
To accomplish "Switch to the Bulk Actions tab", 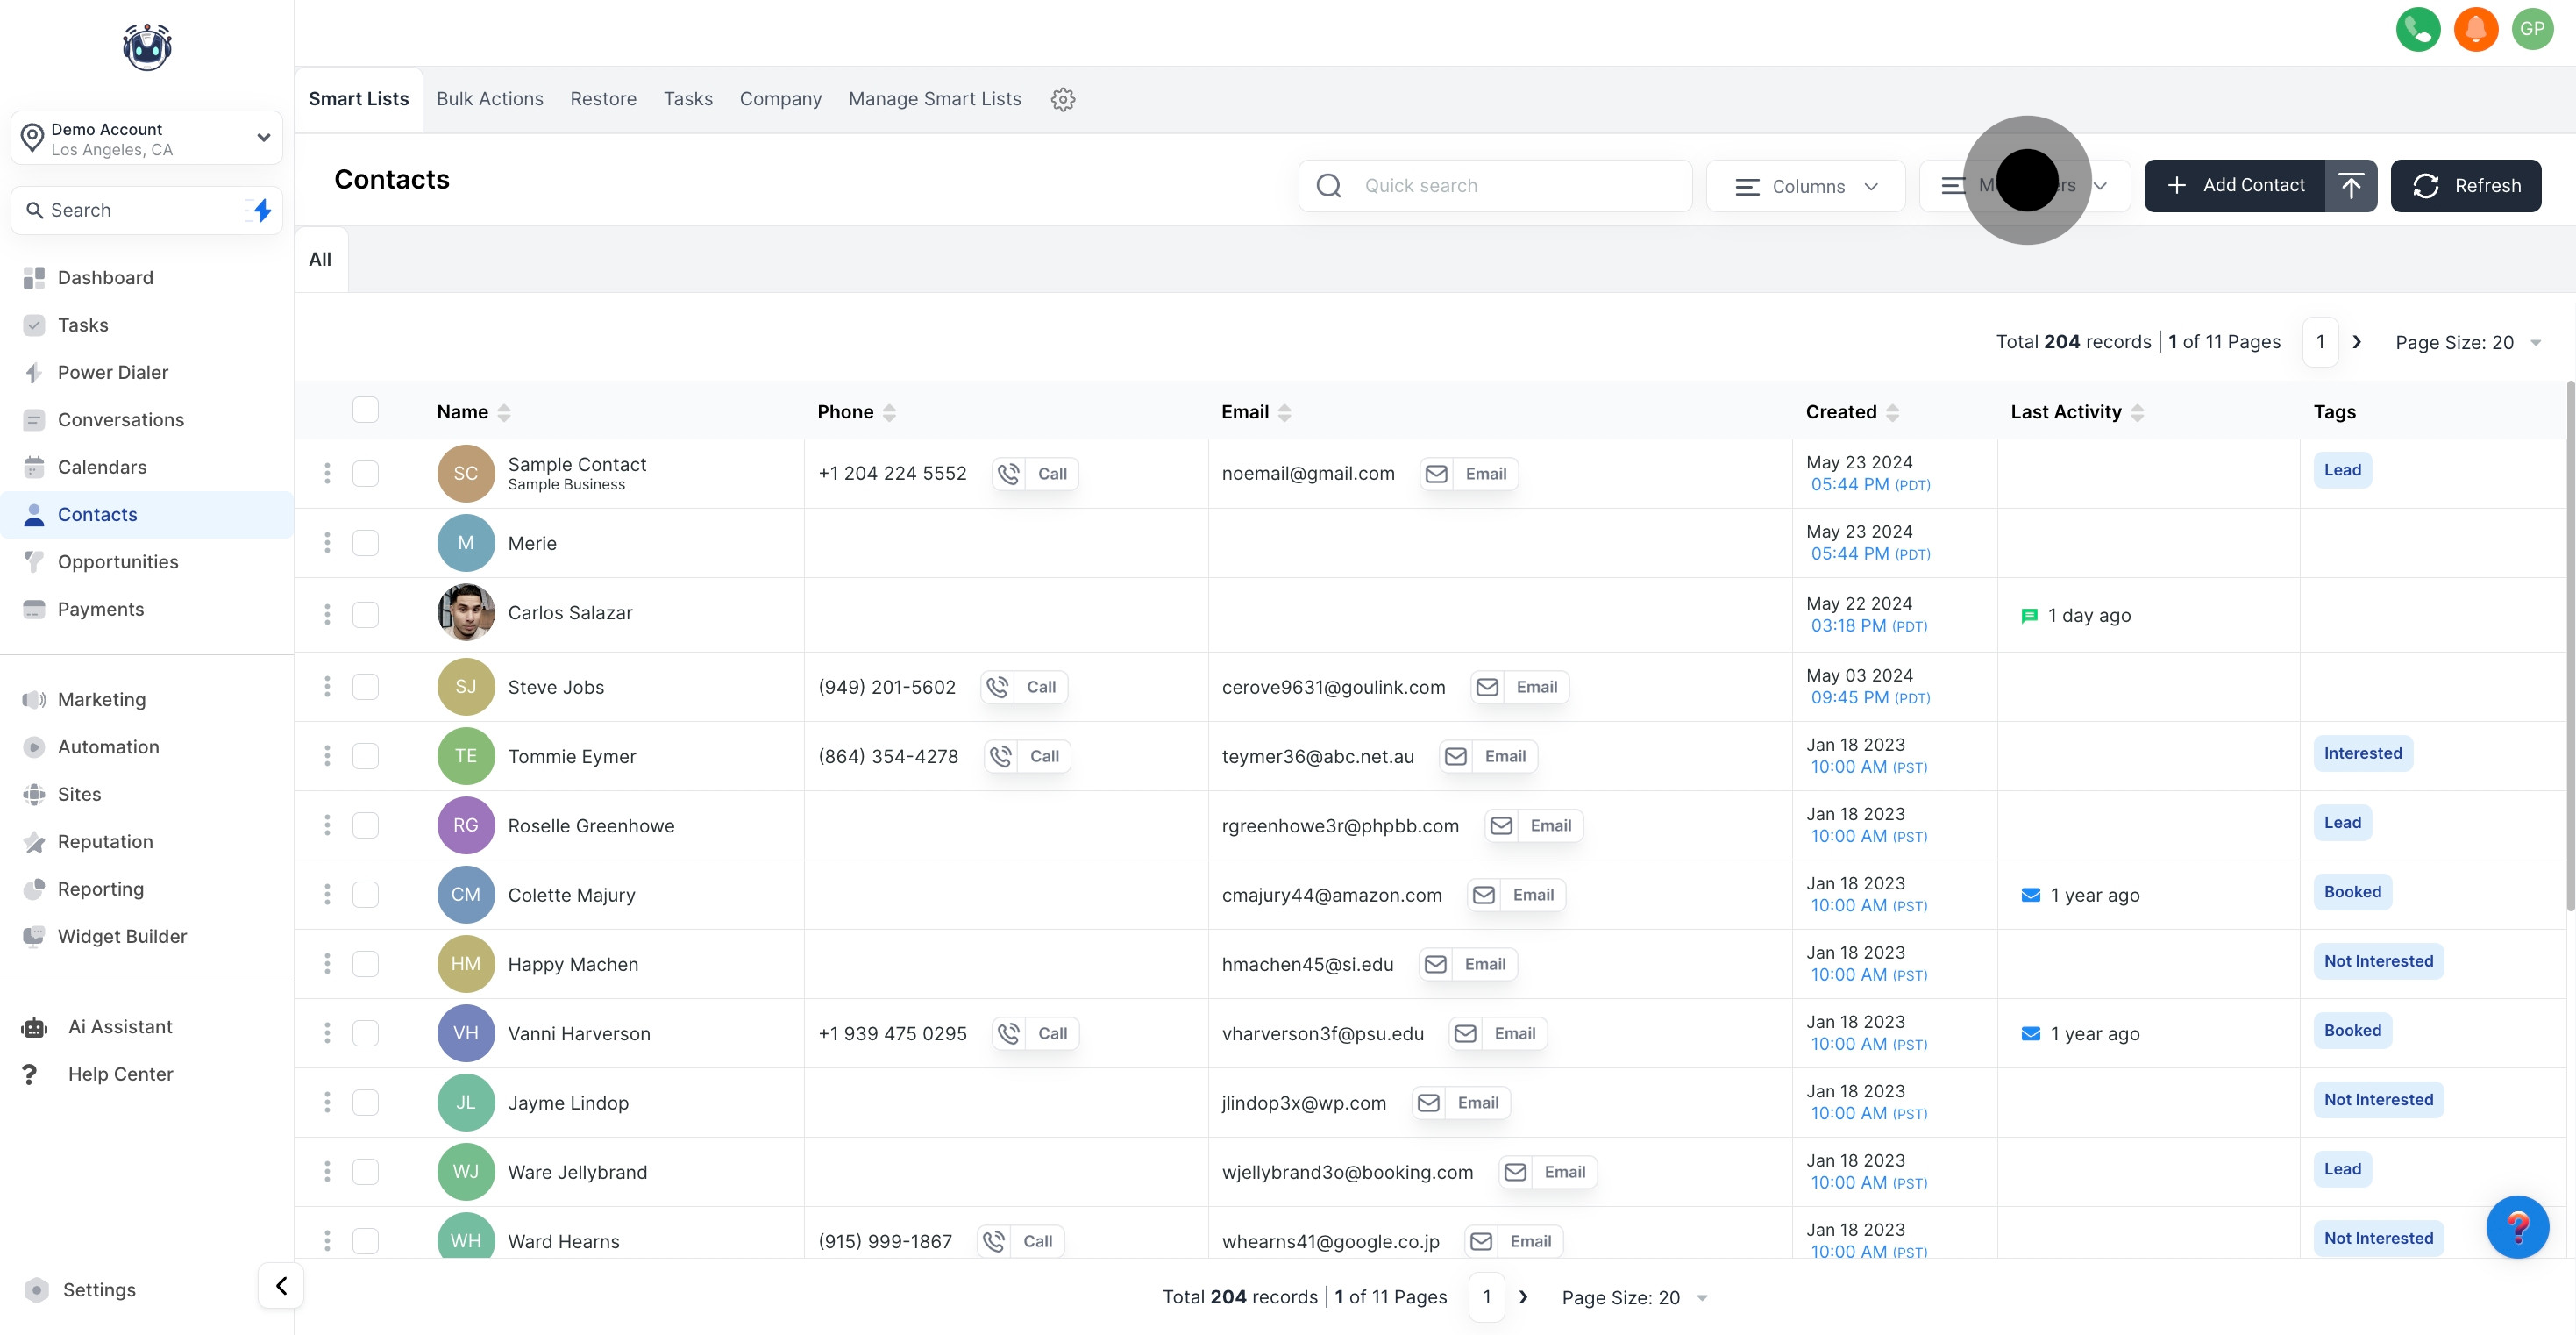I will (489, 99).
